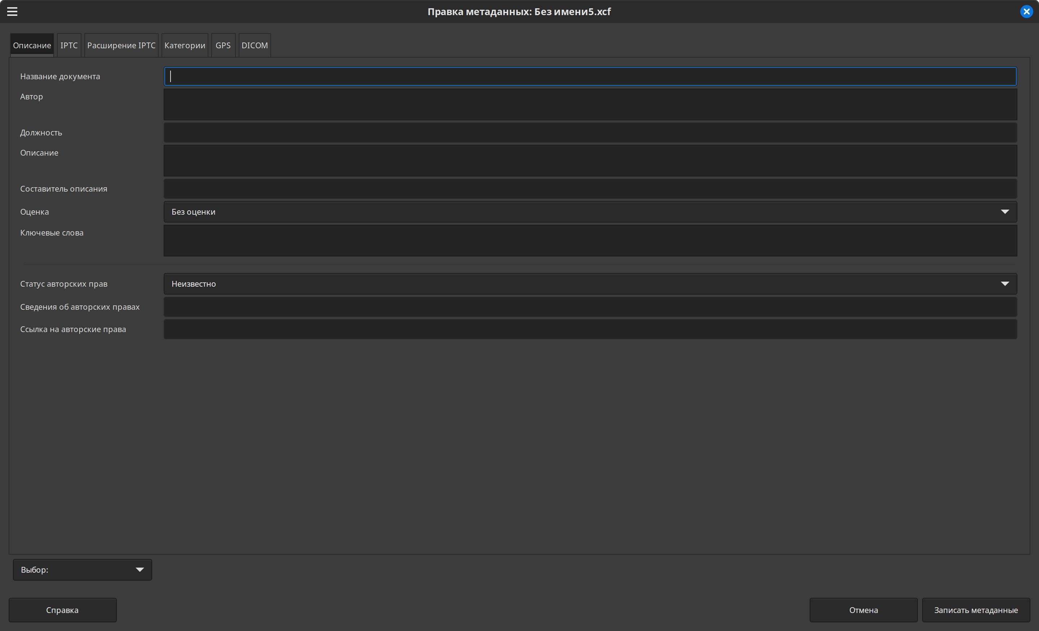Click the Ключевые слова text area

coord(590,241)
